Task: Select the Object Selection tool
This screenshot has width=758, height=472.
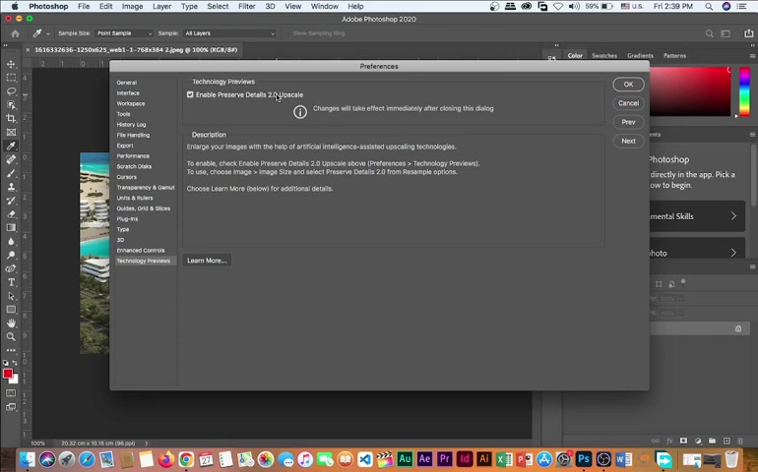Action: pos(11,105)
